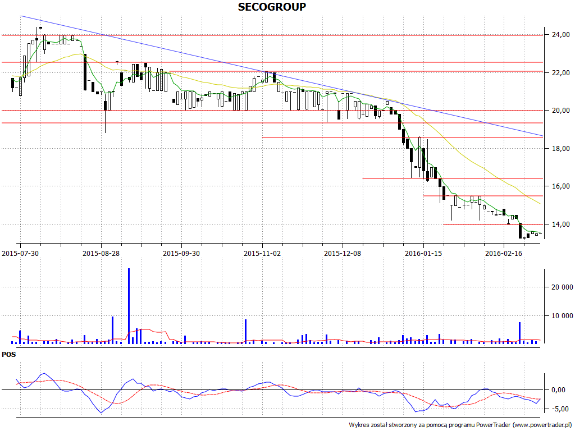The image size is (575, 431).
Task: Click the 2016-02-16 date label
Action: point(504,254)
